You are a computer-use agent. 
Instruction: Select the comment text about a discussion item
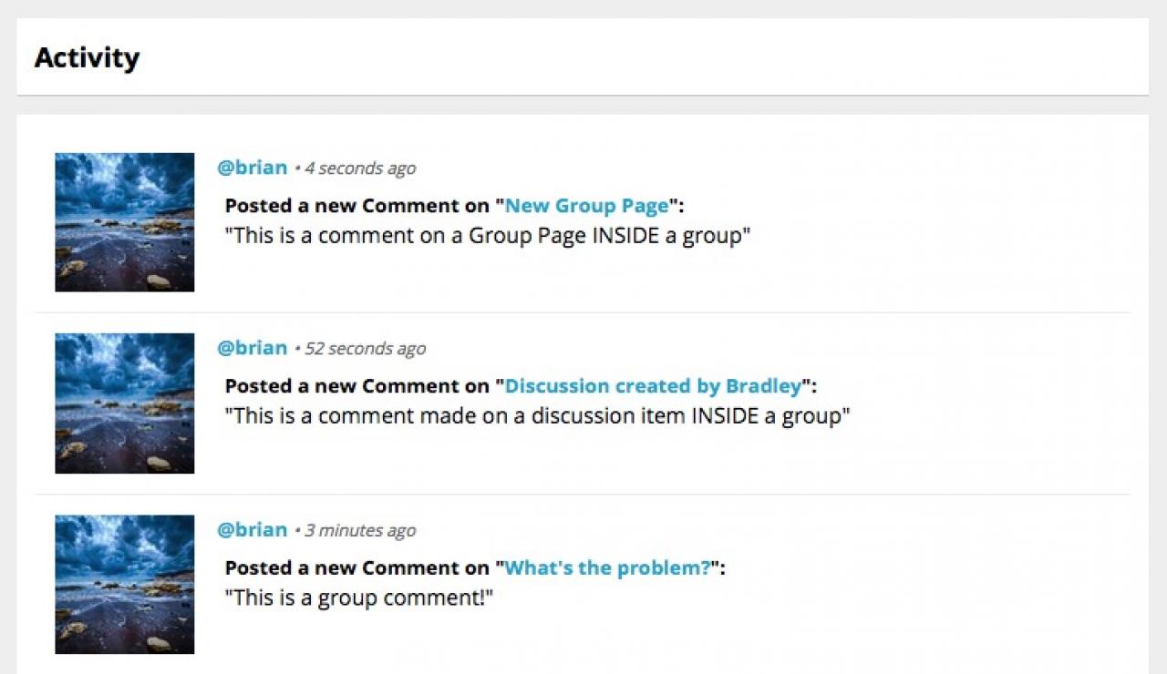coord(538,416)
